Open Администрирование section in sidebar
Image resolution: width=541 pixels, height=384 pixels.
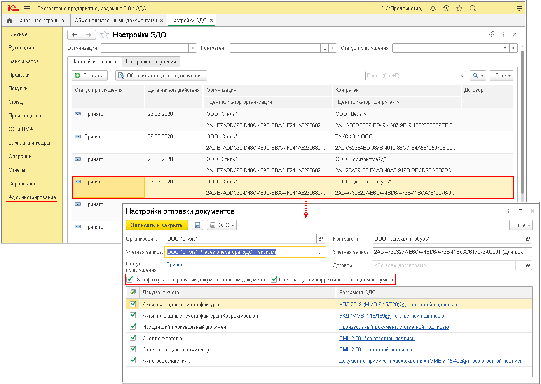click(x=32, y=197)
